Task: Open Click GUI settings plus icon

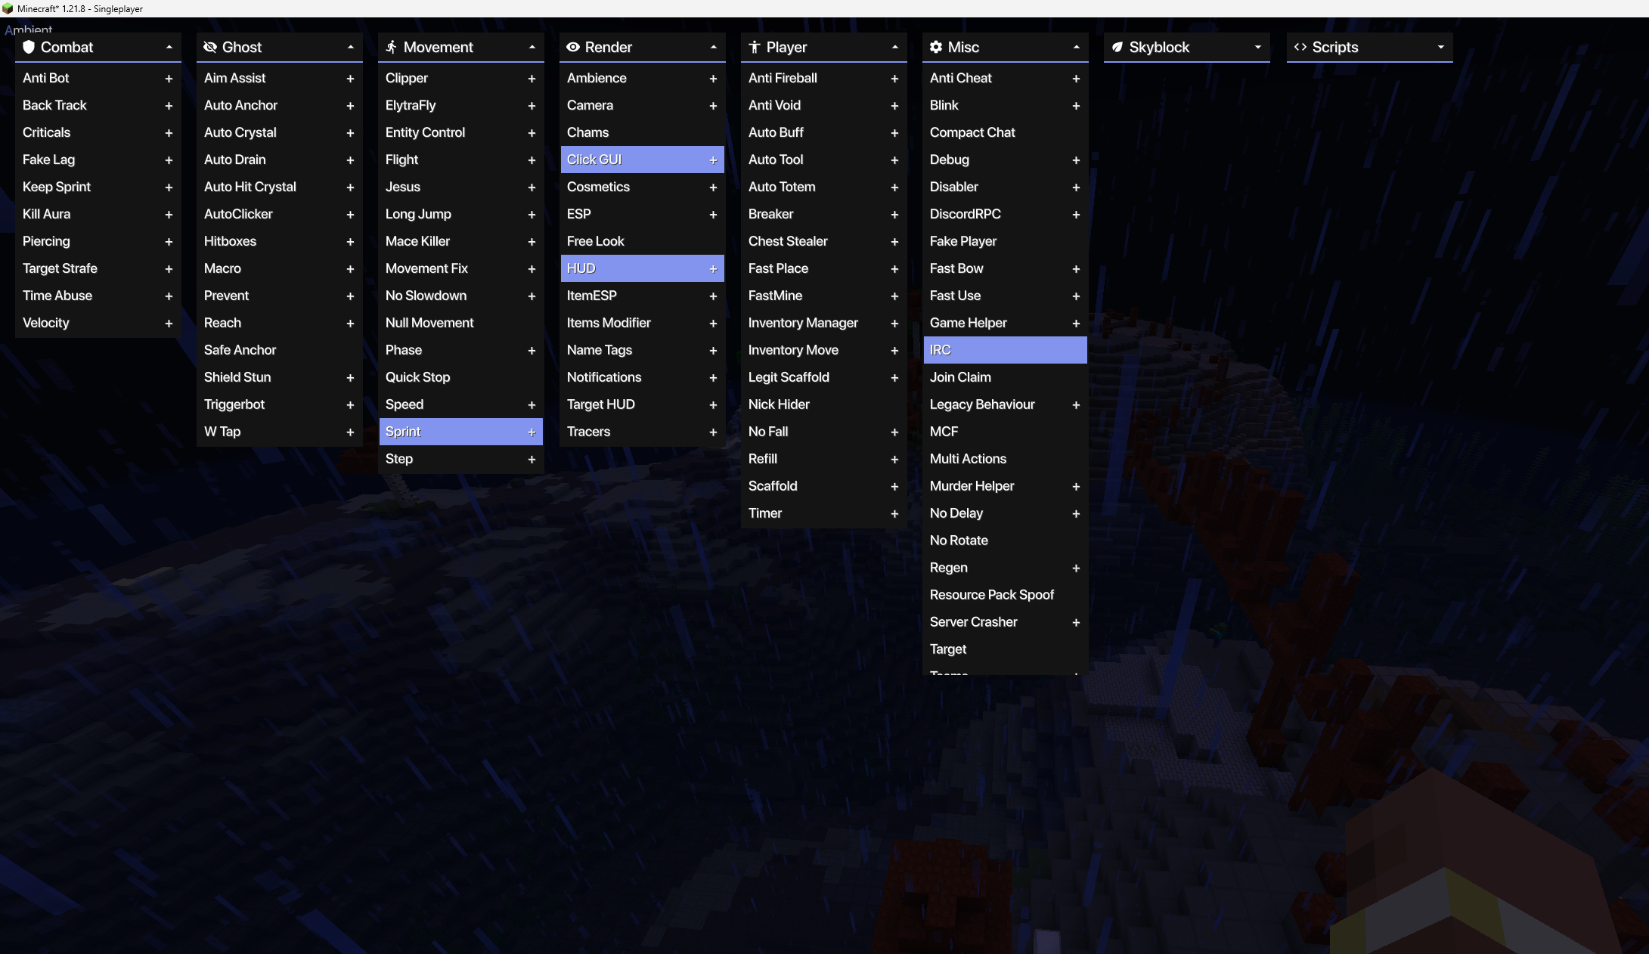Action: (x=713, y=160)
